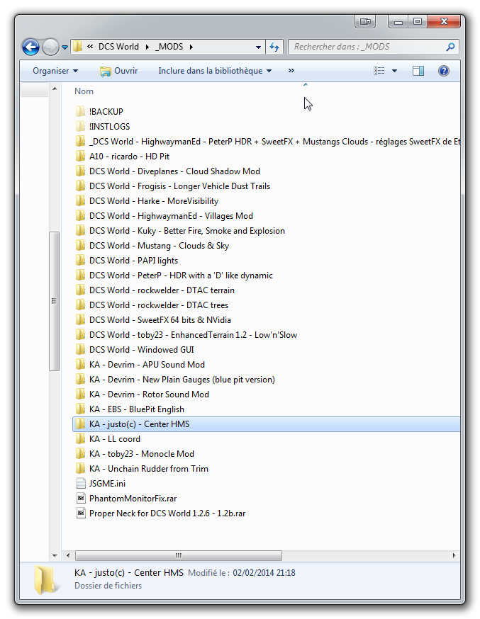480x619 pixels.
Task: Select KA - LL coord folder
Action: (x=108, y=439)
